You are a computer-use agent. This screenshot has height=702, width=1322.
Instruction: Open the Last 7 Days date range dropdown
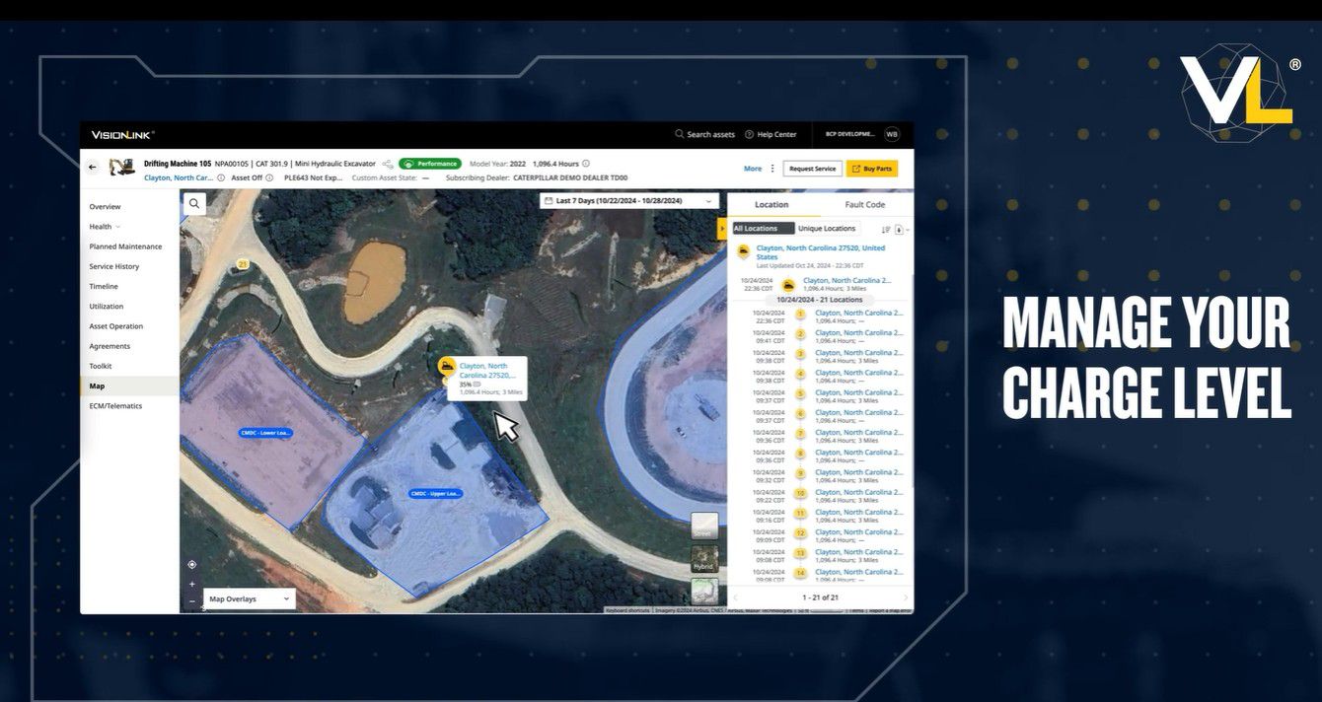pos(628,201)
